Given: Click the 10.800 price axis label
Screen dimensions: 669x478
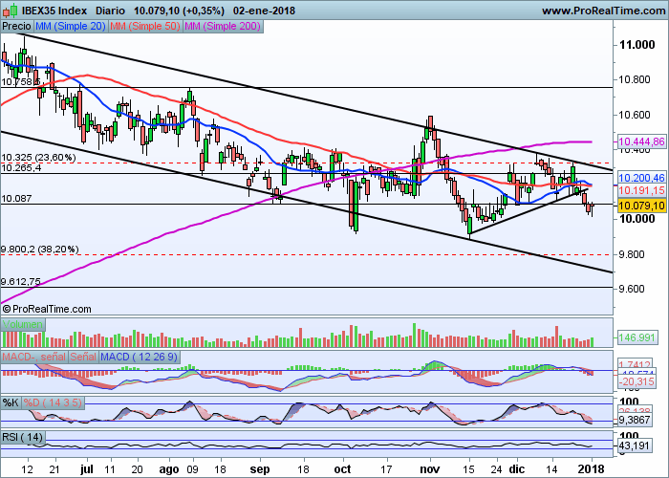Looking at the screenshot, I should tap(635, 79).
